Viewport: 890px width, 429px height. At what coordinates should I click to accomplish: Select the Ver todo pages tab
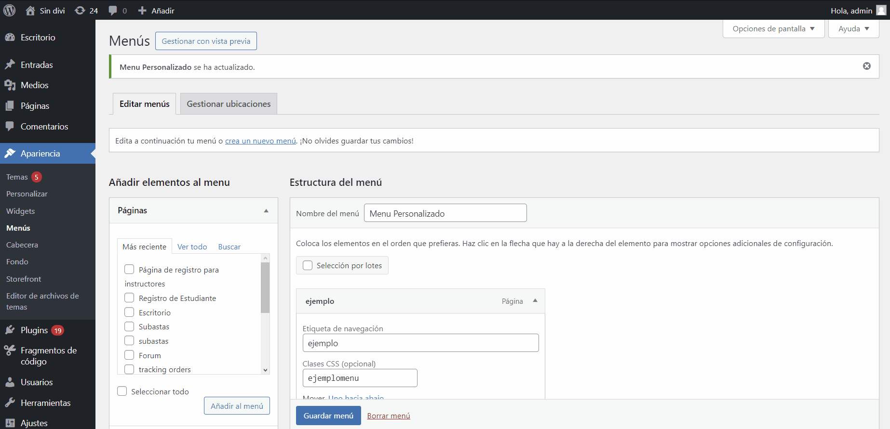192,247
